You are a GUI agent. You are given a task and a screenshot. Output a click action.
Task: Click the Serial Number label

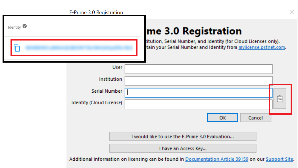coord(107,91)
